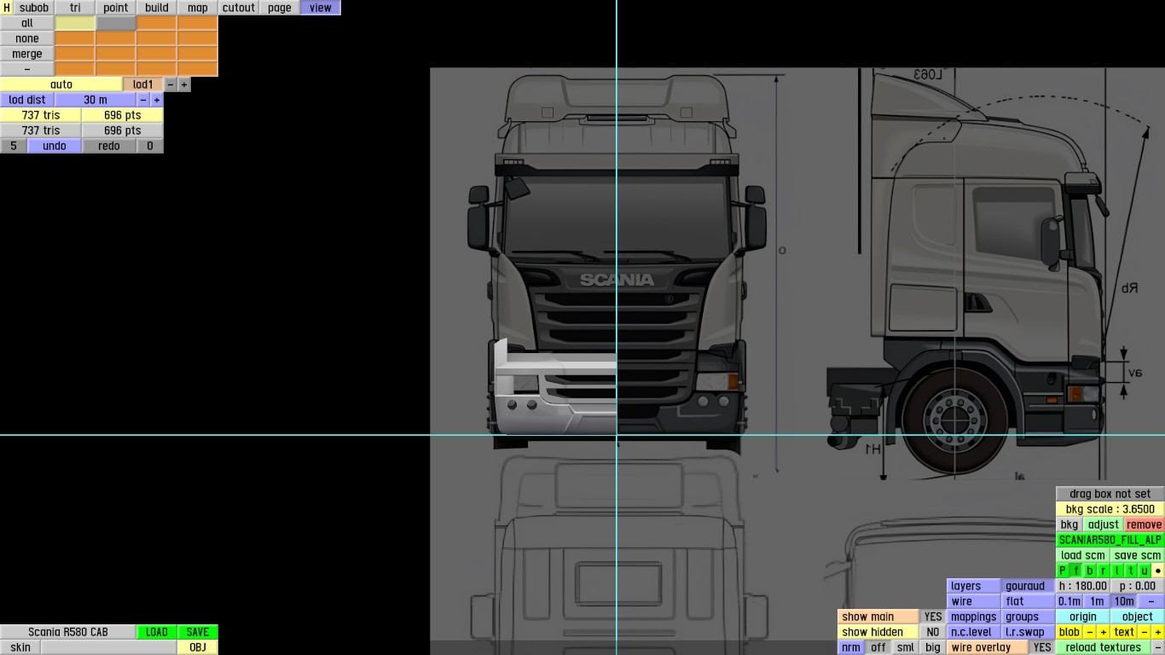Viewport: 1165px width, 655px height.
Task: Click the origin button
Action: tap(1083, 617)
